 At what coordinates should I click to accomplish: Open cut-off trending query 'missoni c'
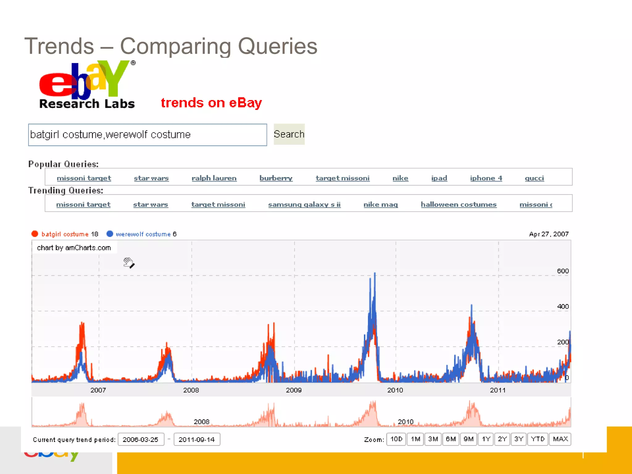[536, 204]
